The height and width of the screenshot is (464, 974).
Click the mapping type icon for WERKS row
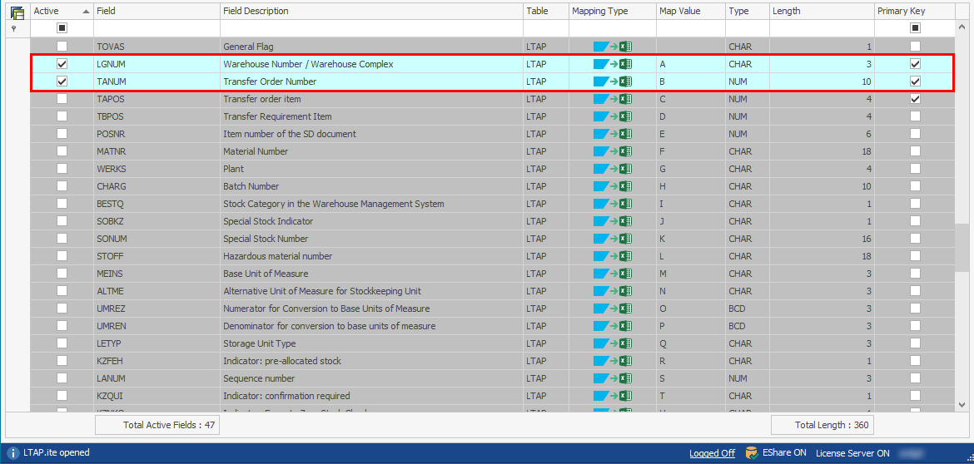tap(612, 169)
